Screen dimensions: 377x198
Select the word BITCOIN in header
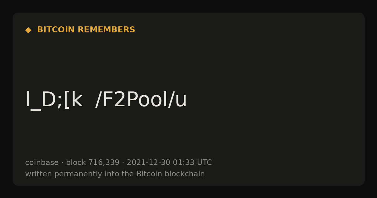point(56,30)
